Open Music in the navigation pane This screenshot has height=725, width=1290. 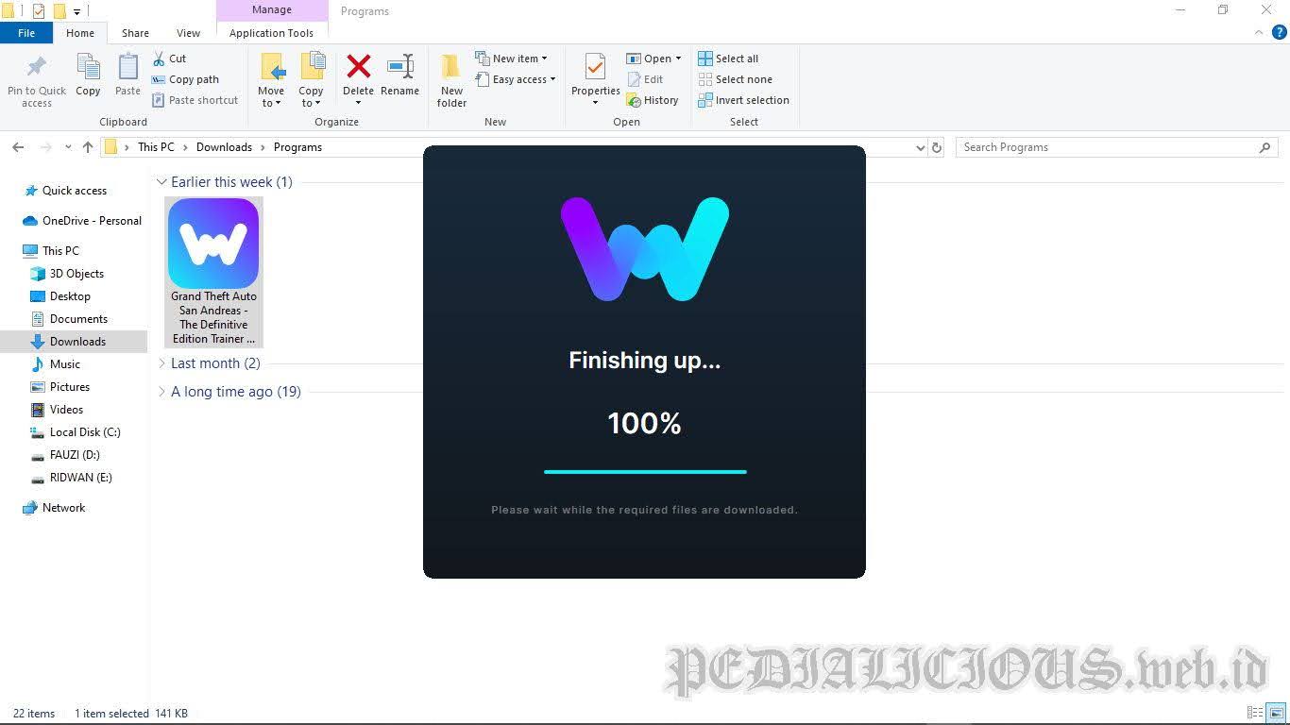(x=64, y=364)
